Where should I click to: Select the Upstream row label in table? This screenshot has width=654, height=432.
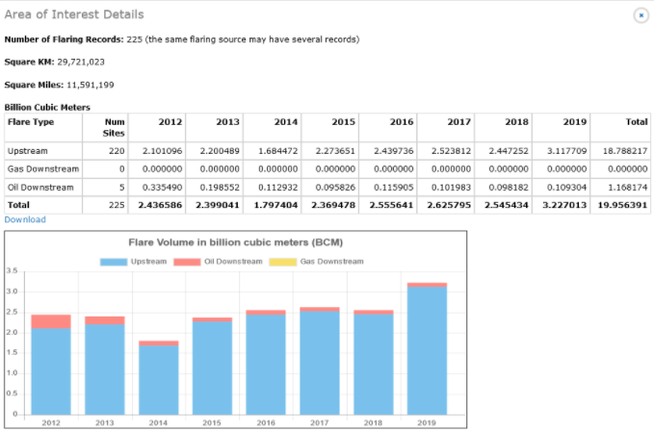click(x=27, y=151)
